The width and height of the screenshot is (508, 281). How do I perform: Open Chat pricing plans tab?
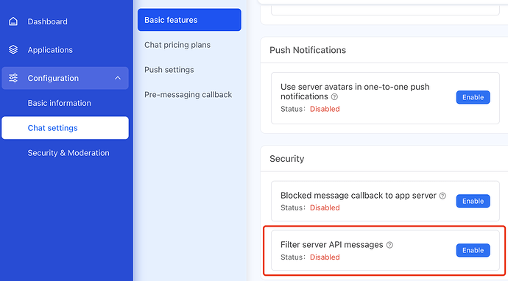[x=177, y=45]
